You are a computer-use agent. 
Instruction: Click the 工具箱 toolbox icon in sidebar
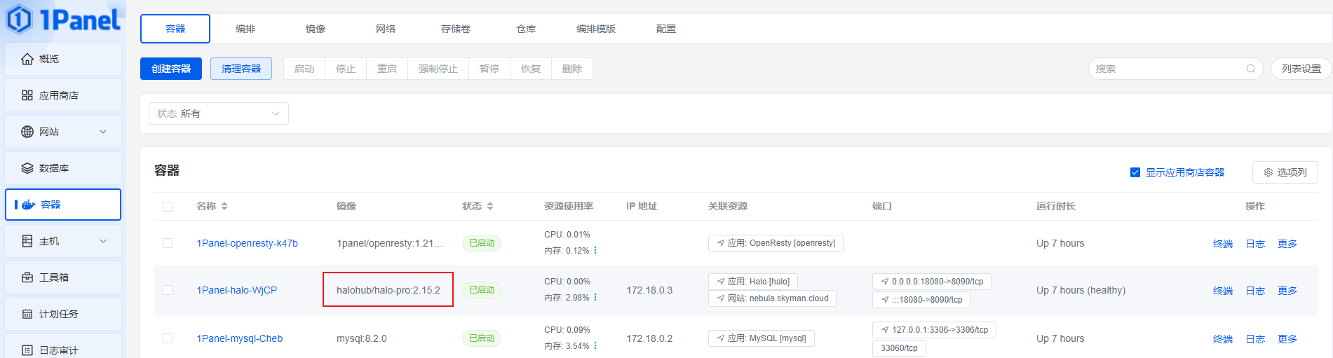pyautogui.click(x=27, y=277)
